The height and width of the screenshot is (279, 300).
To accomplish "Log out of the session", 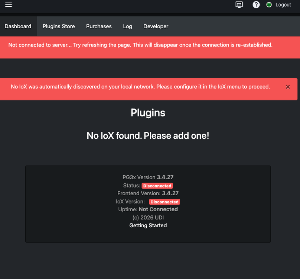I will tap(283, 5).
